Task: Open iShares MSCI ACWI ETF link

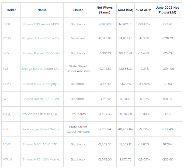Action: point(39,144)
